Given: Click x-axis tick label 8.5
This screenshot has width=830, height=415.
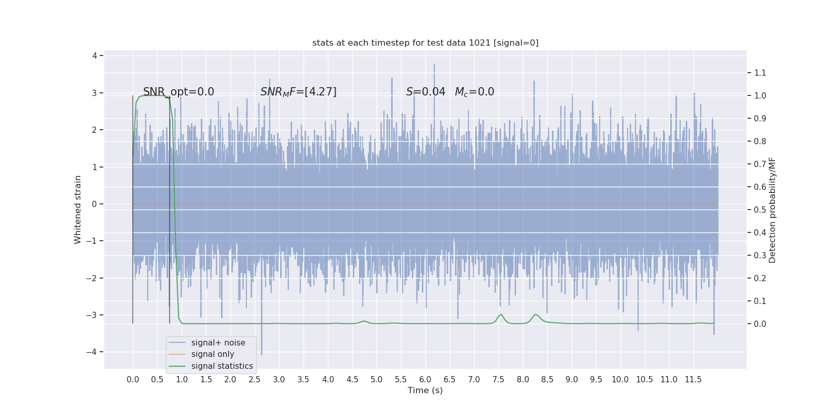Looking at the screenshot, I should point(547,379).
